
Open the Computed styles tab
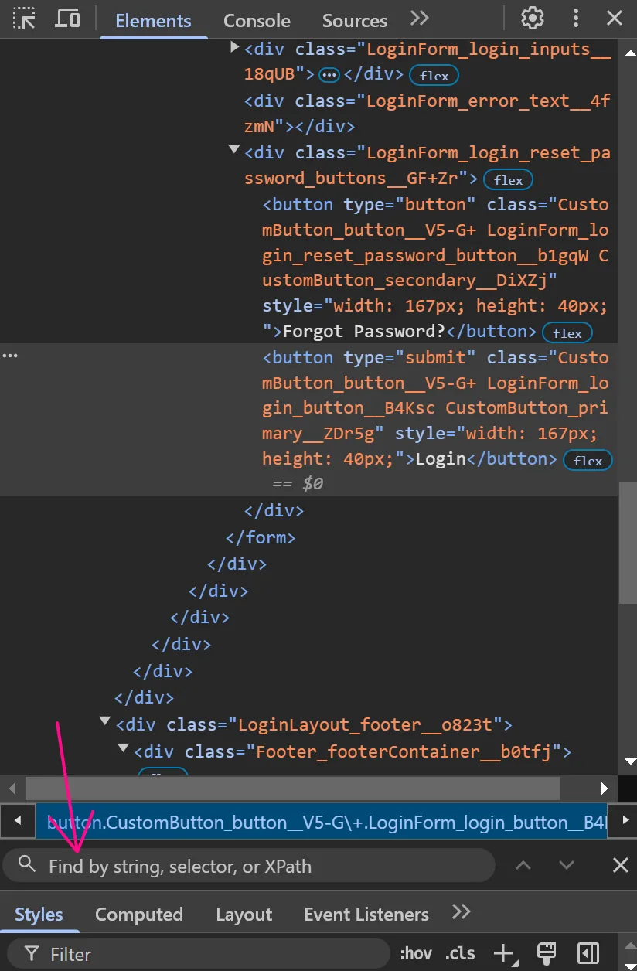click(139, 915)
